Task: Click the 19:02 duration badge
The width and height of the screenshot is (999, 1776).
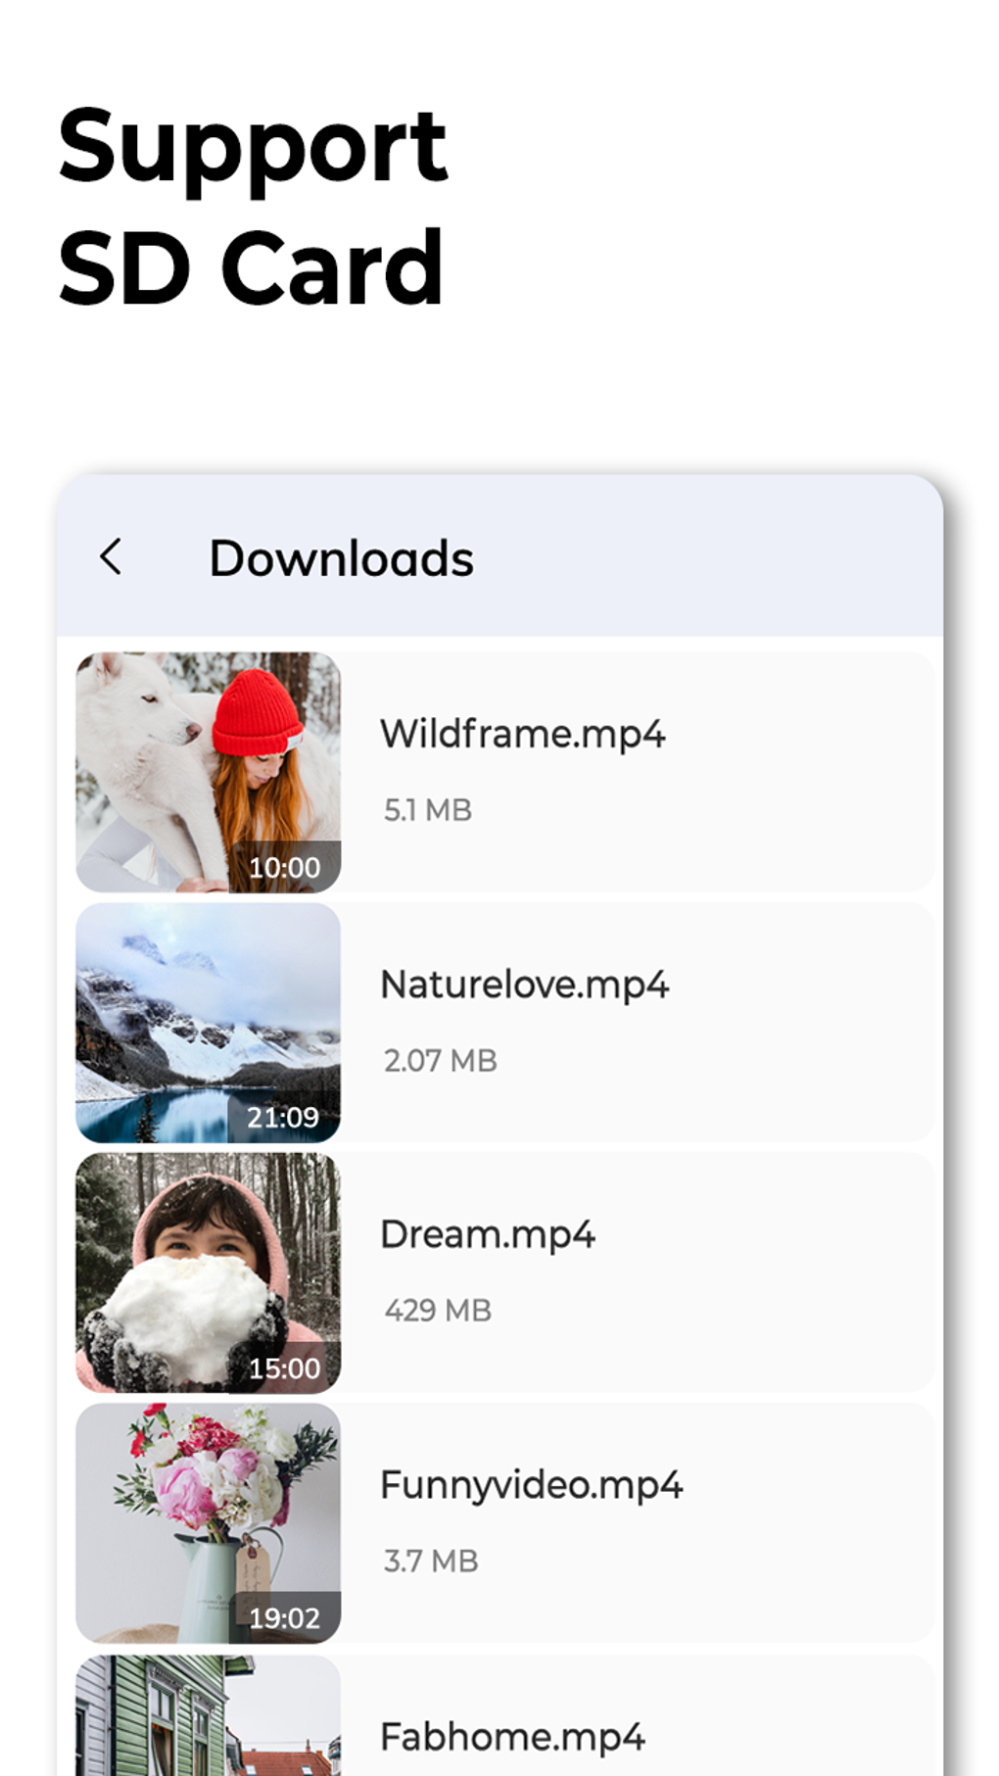Action: click(284, 1618)
